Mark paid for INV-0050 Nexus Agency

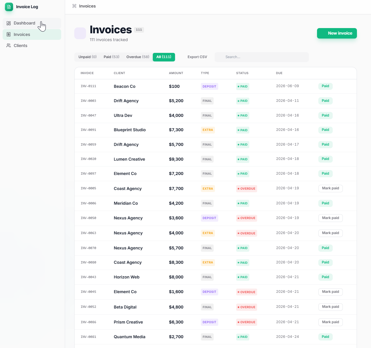pyautogui.click(x=330, y=218)
